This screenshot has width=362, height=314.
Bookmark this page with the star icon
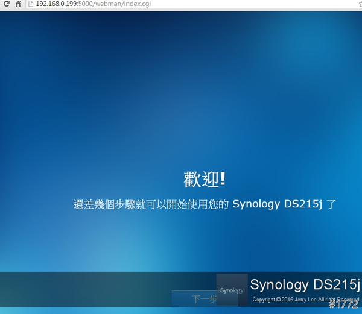[x=359, y=4]
